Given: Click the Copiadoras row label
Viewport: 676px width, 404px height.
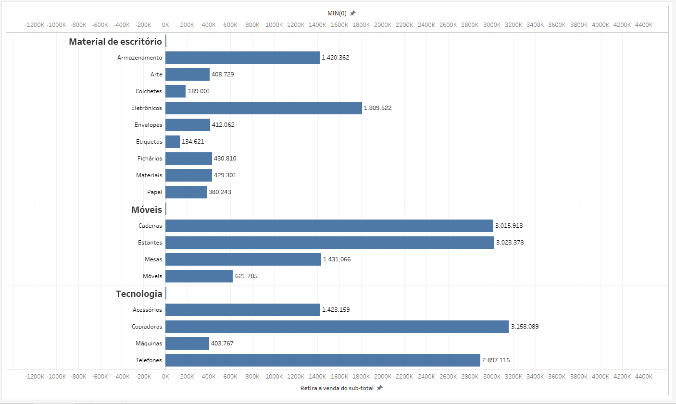Looking at the screenshot, I should 147,327.
